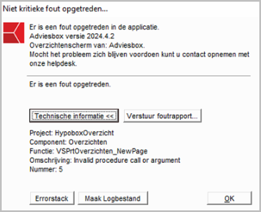Click the empty area between Maak Logbestand and OK
261x212 pixels.
click(x=178, y=198)
